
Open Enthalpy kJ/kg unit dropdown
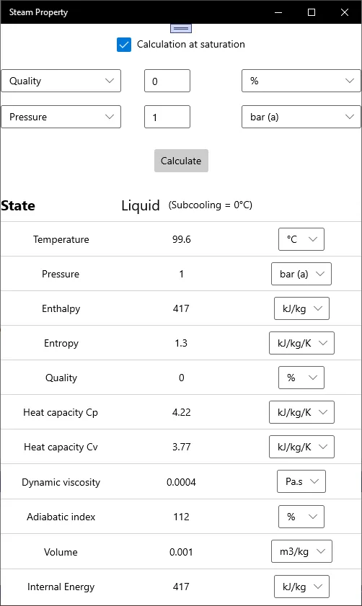click(x=301, y=308)
